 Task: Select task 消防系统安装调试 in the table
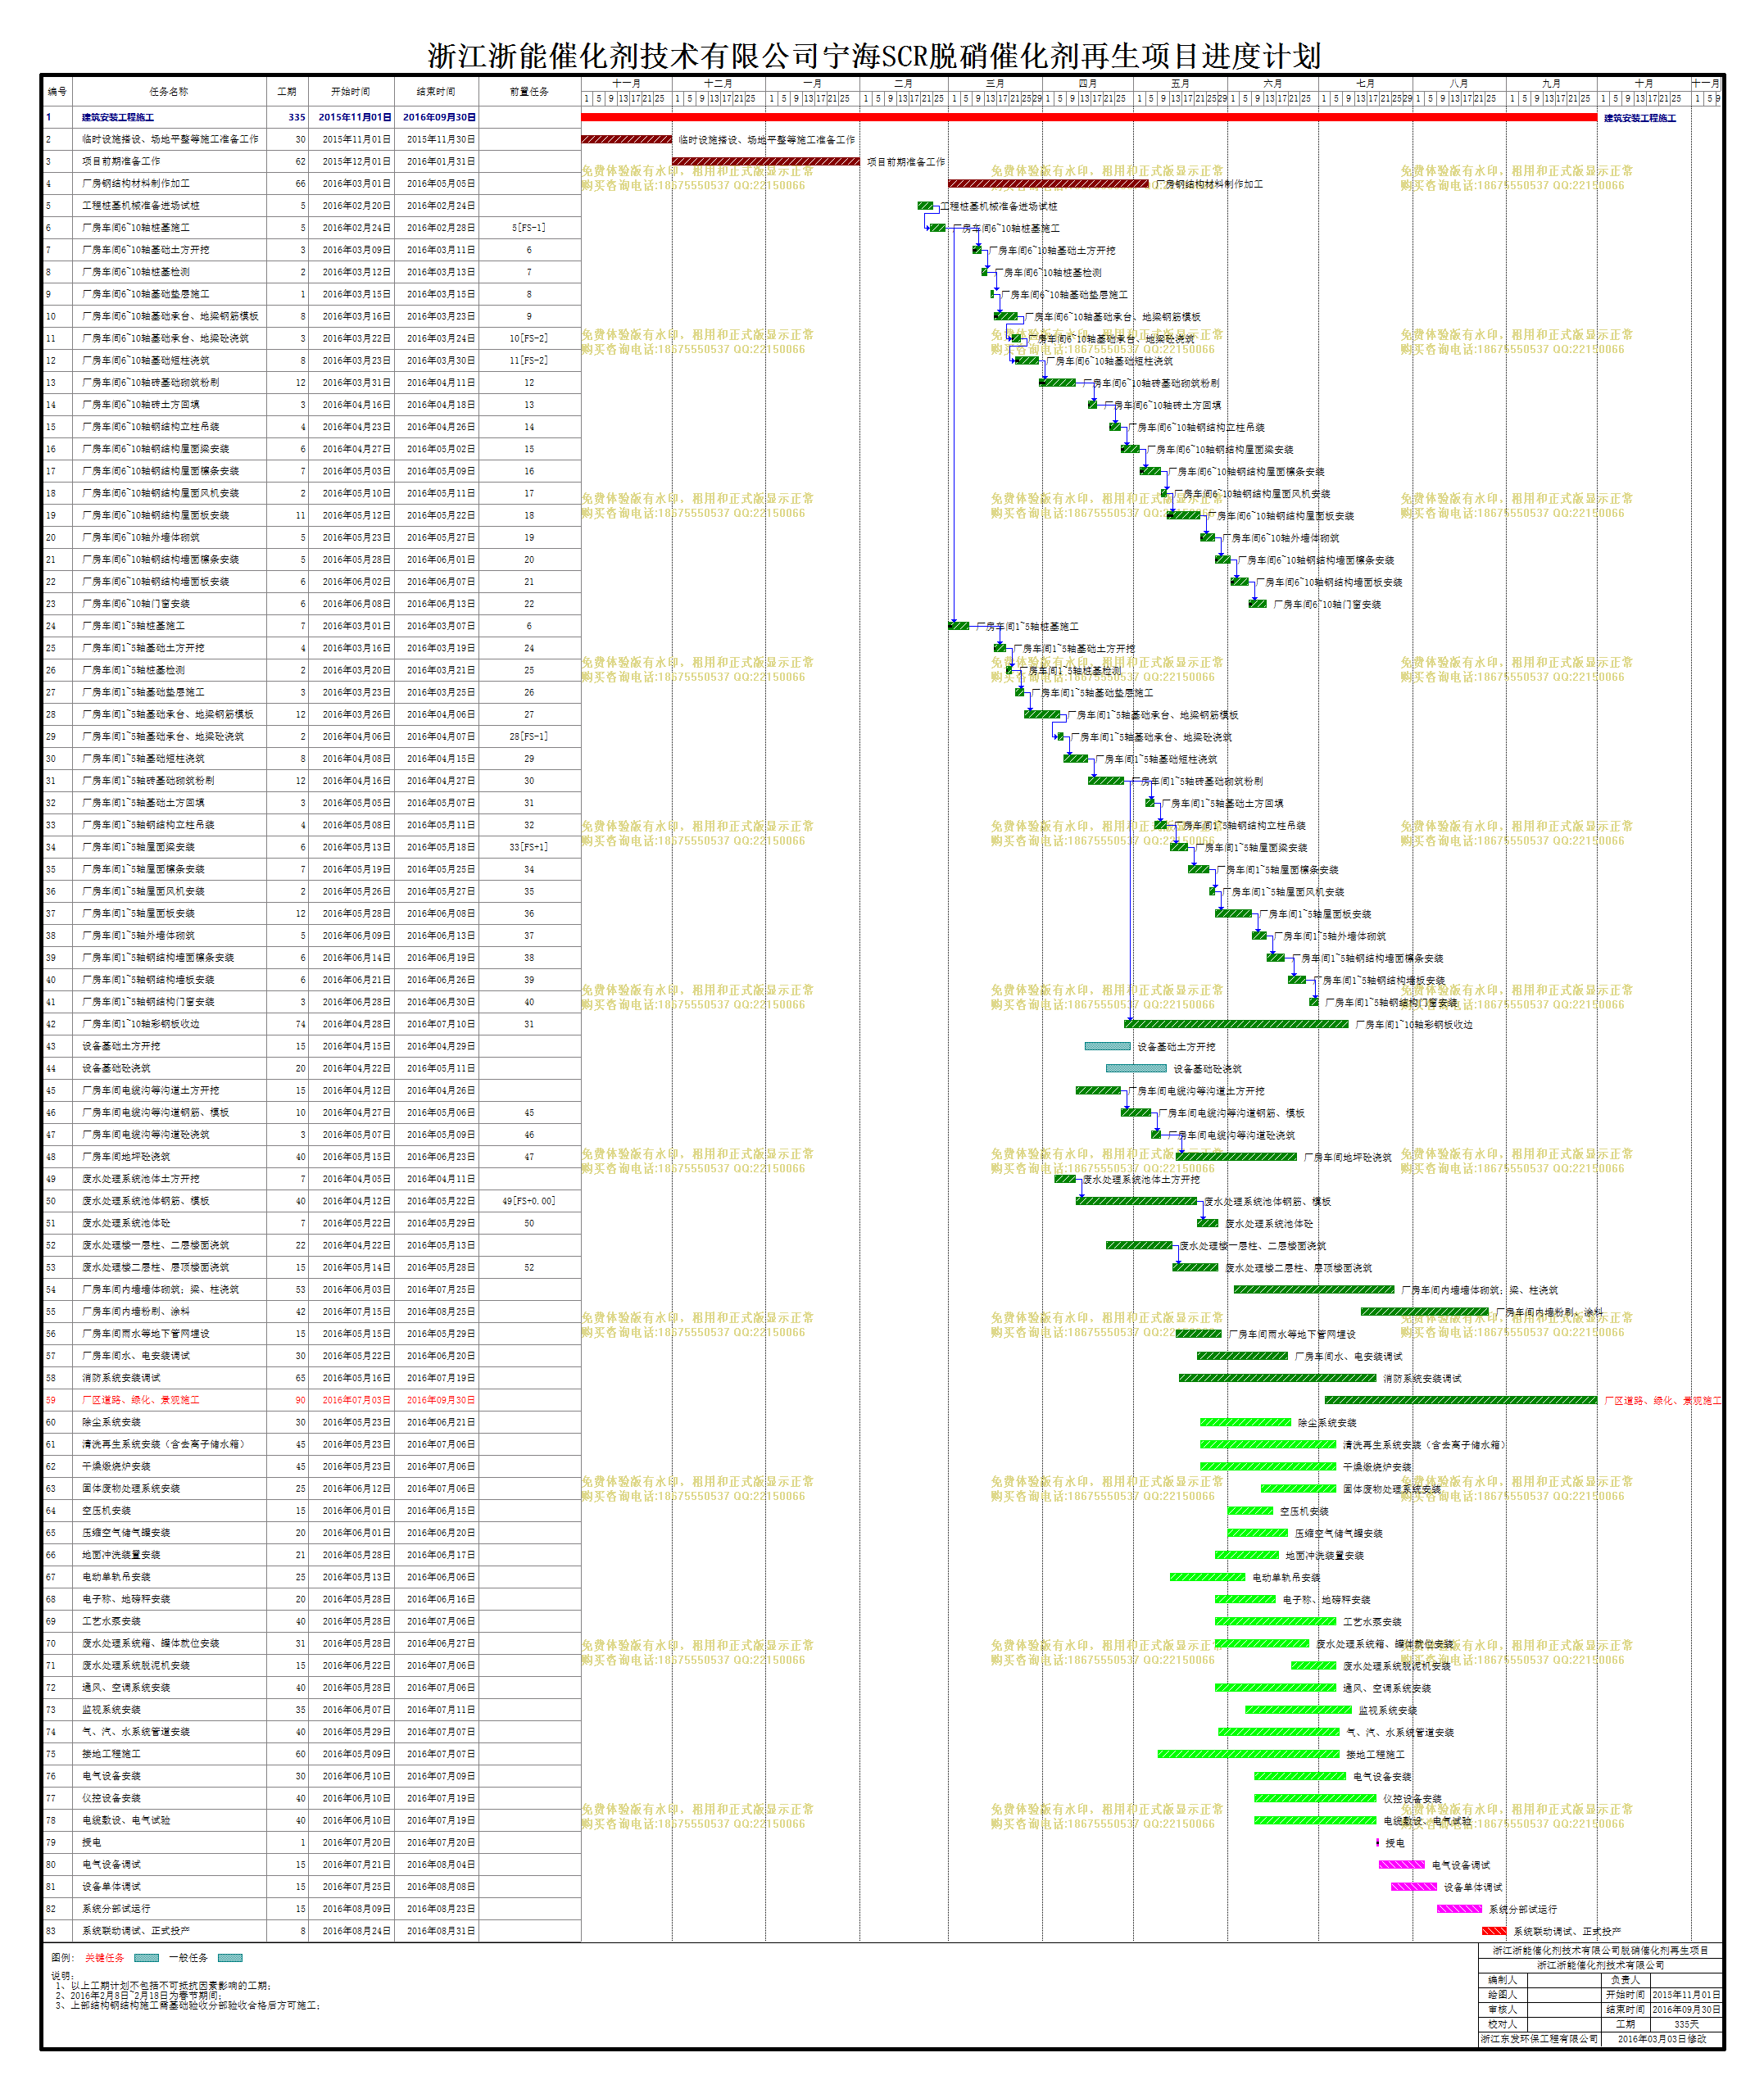121,1378
